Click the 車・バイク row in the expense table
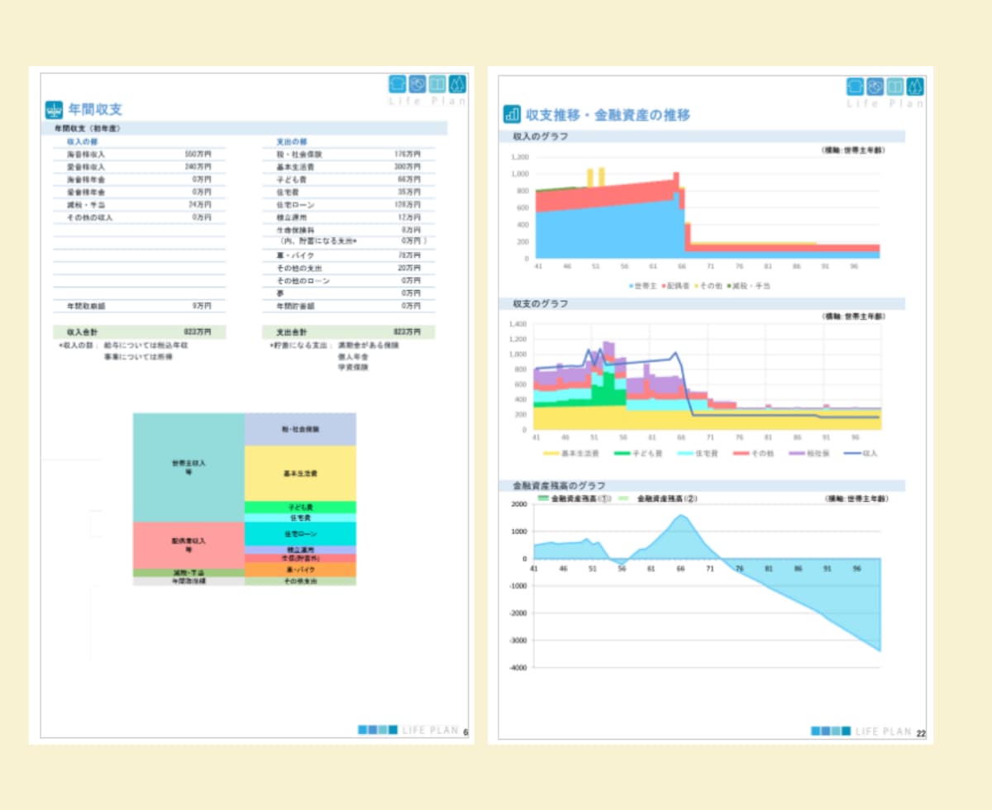992x810 pixels. (x=348, y=255)
